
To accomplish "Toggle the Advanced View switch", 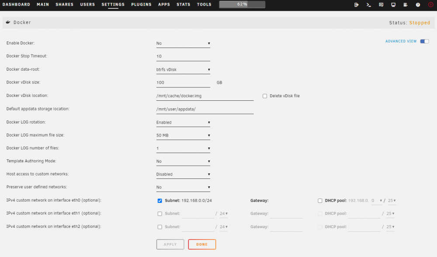I will pos(424,41).
